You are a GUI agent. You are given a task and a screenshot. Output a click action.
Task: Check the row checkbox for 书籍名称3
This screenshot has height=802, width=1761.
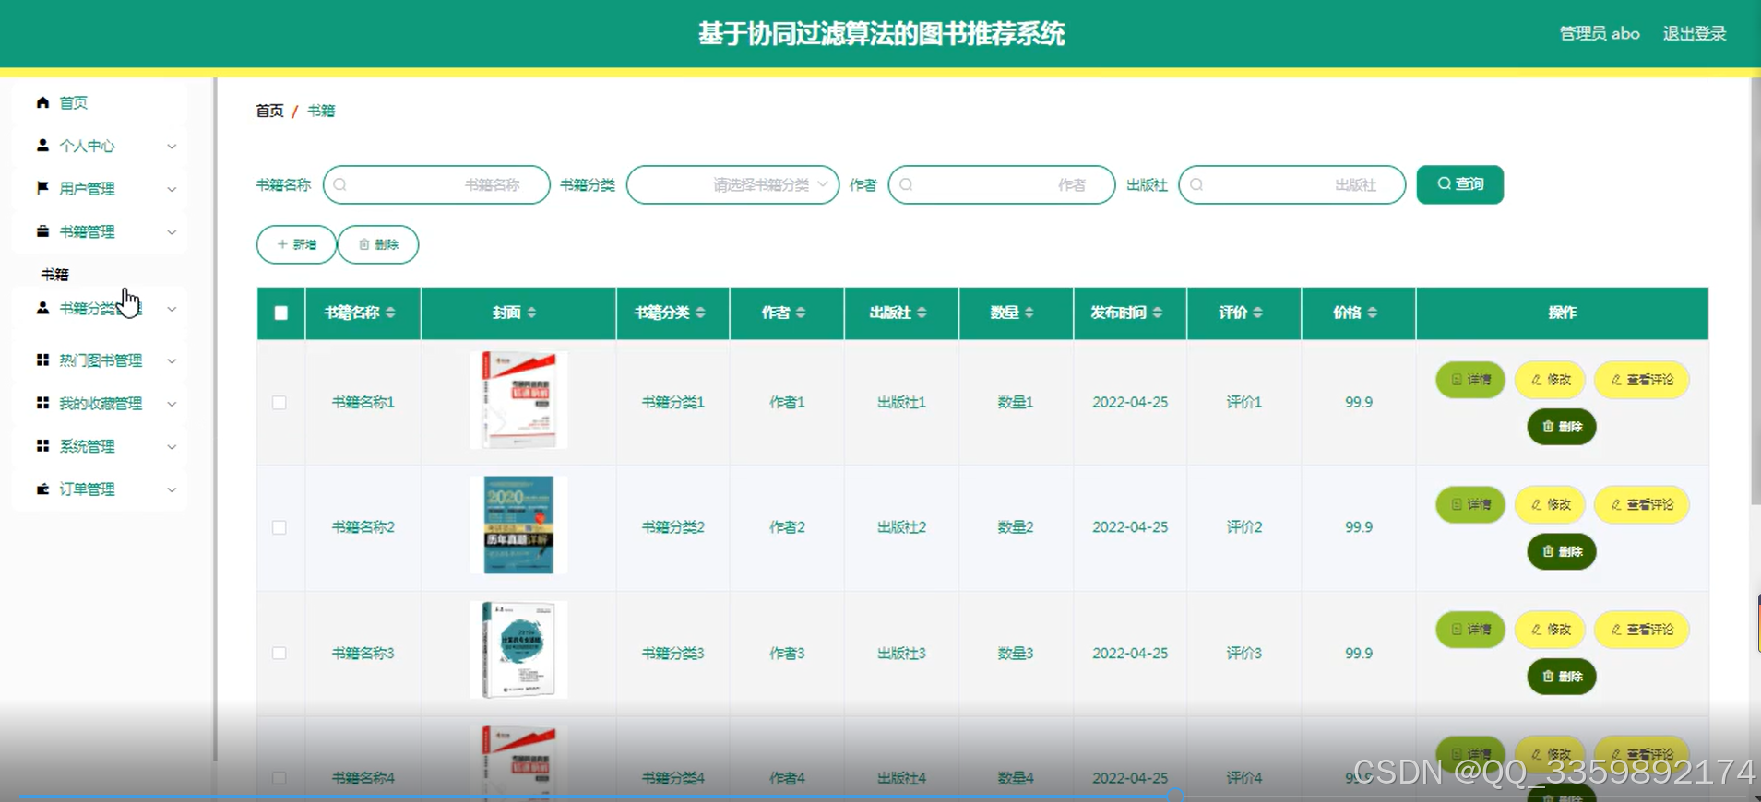pos(280,653)
